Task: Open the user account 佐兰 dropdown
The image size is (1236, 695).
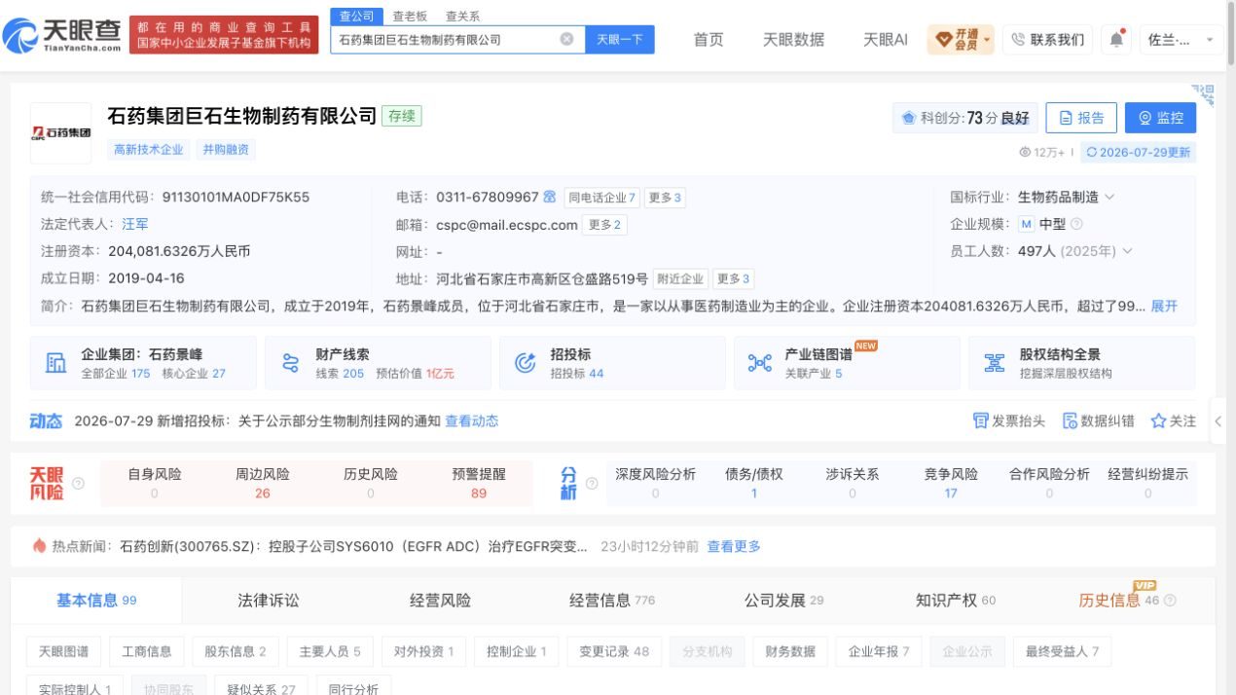Action: [1181, 39]
